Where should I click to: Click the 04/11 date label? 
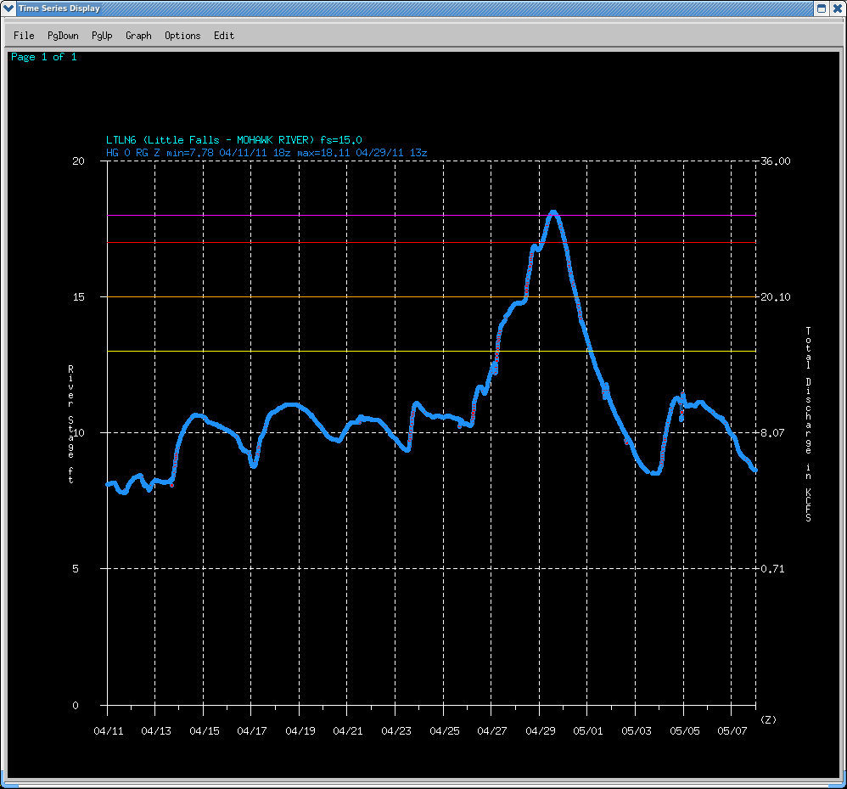coord(109,731)
